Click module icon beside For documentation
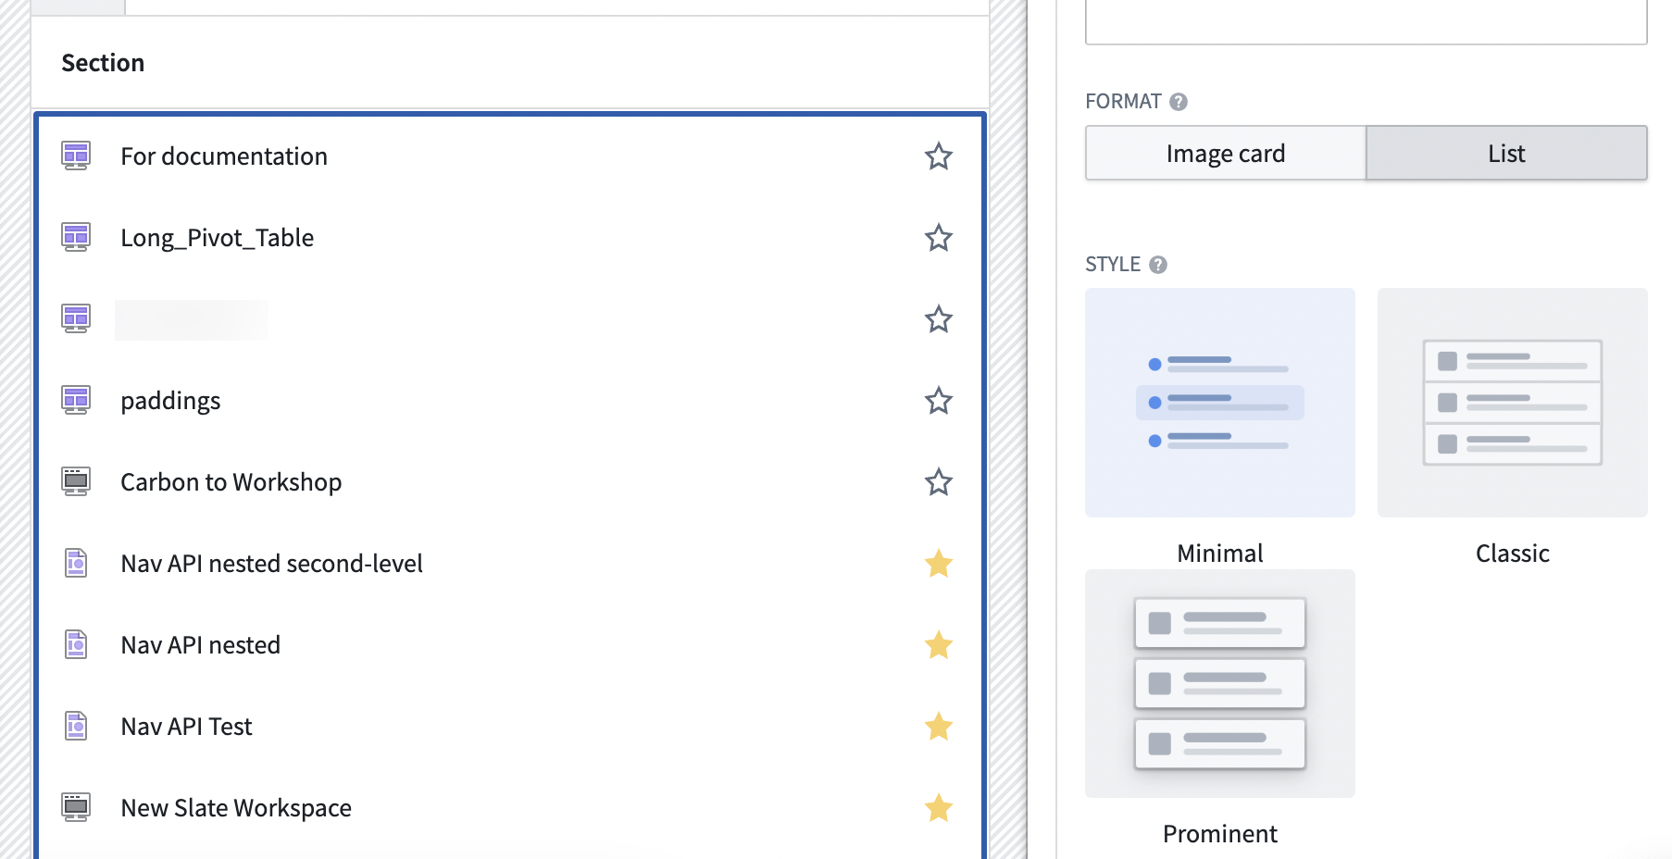The image size is (1672, 859). click(76, 156)
